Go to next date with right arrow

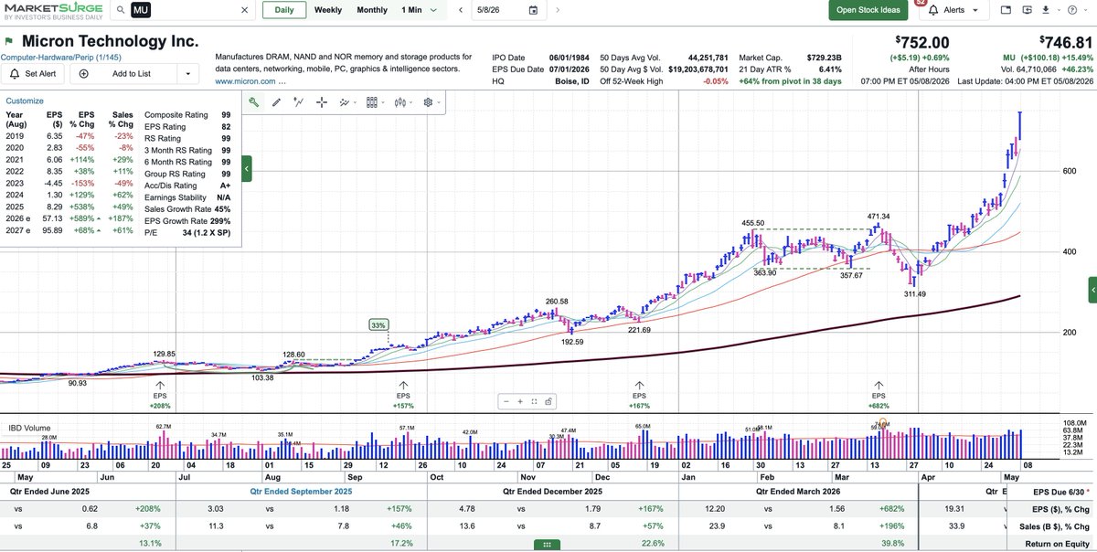tap(559, 10)
